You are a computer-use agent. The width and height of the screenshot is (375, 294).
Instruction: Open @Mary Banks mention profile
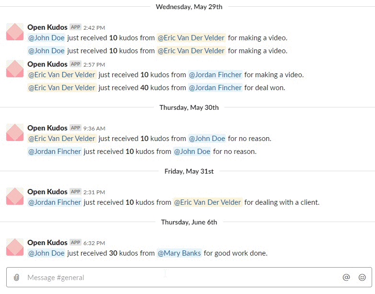point(179,253)
